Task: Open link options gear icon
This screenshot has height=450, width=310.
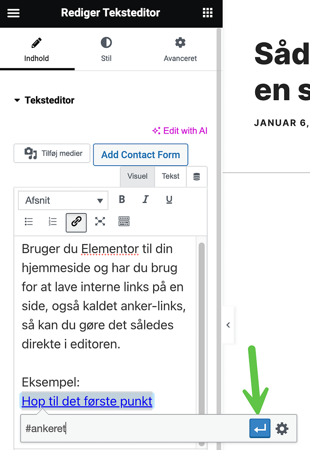Action: click(282, 429)
